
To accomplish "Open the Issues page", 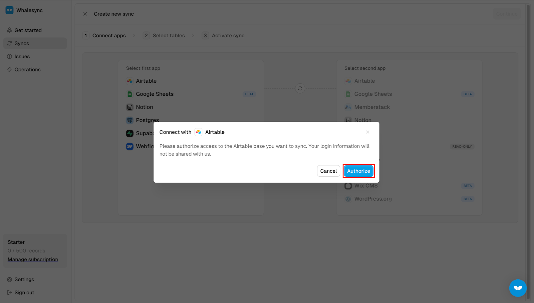I will (35, 56).
